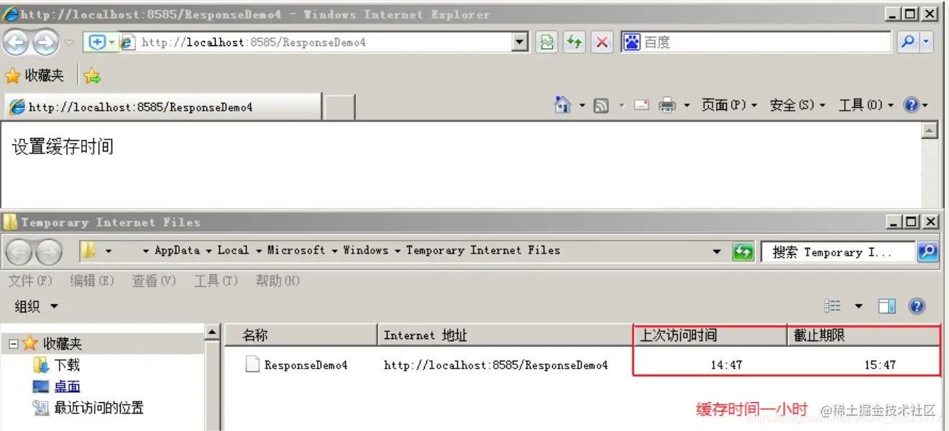The image size is (949, 431).
Task: Sort by the 截止期限 column header
Action: pos(863,335)
